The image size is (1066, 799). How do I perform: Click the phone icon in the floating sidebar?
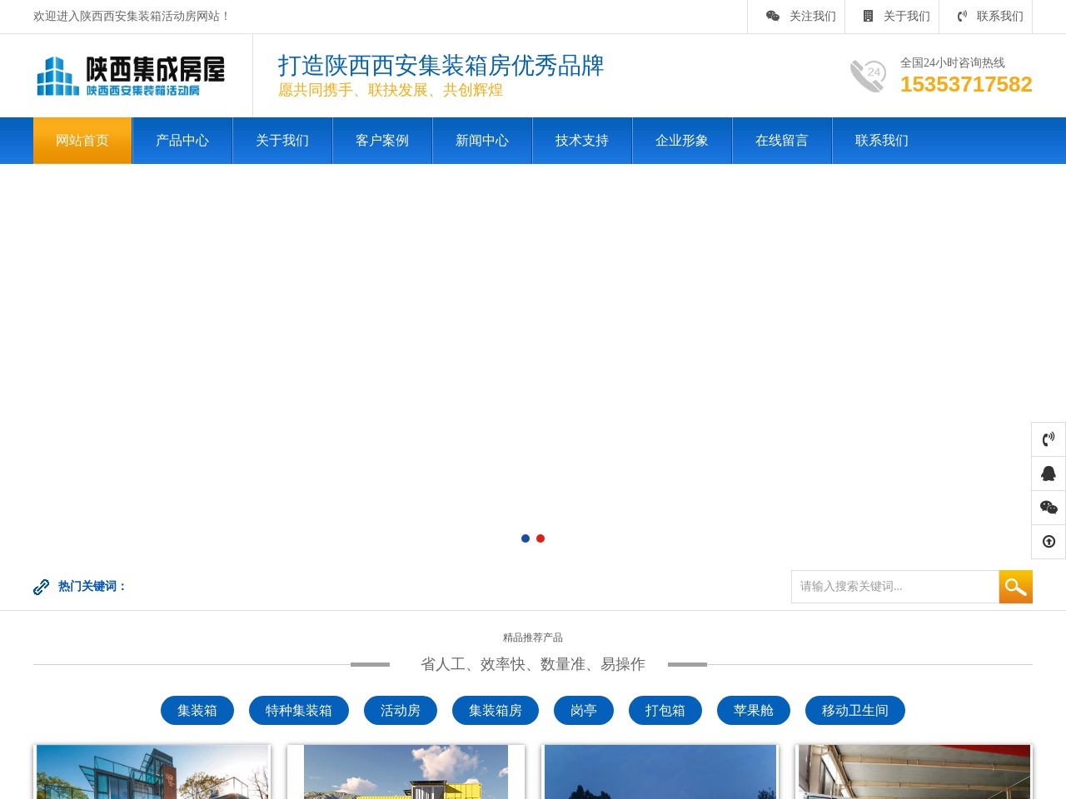1048,439
